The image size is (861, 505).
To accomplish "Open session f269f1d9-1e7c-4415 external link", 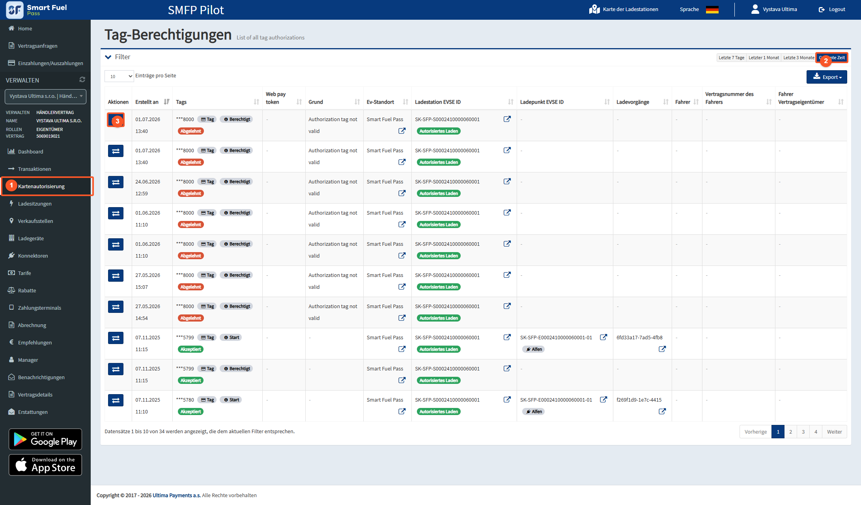I will (x=662, y=411).
